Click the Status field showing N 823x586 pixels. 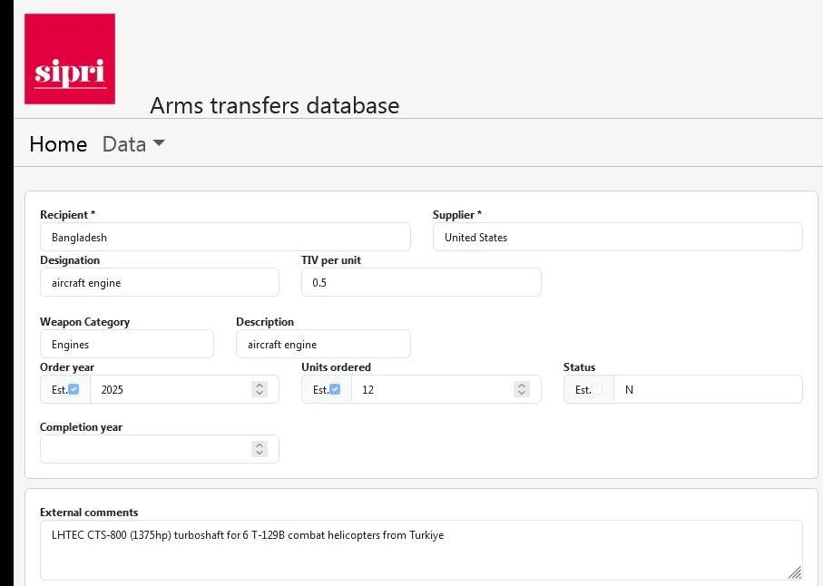pos(708,389)
